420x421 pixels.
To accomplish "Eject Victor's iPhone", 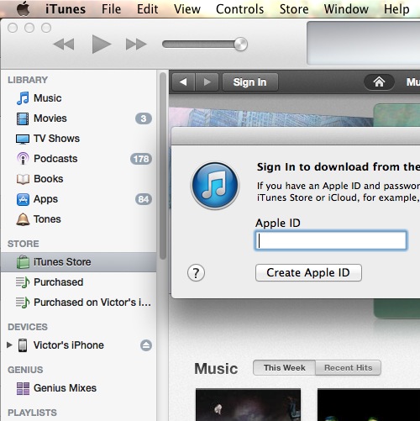I will (x=146, y=345).
